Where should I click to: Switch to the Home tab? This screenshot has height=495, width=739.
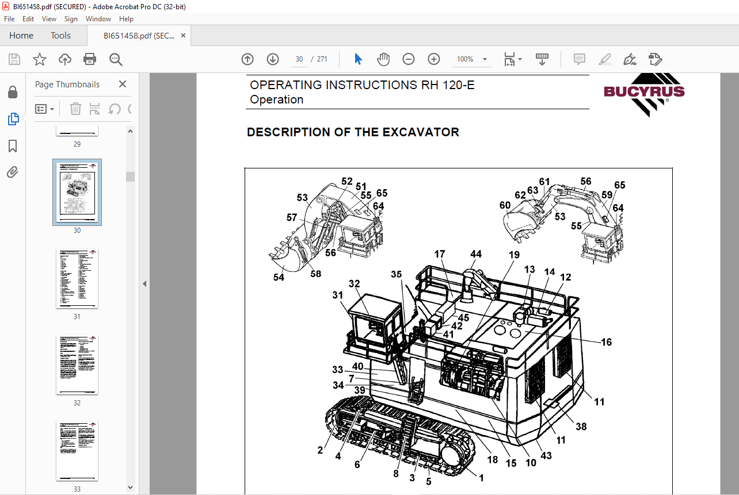click(21, 36)
